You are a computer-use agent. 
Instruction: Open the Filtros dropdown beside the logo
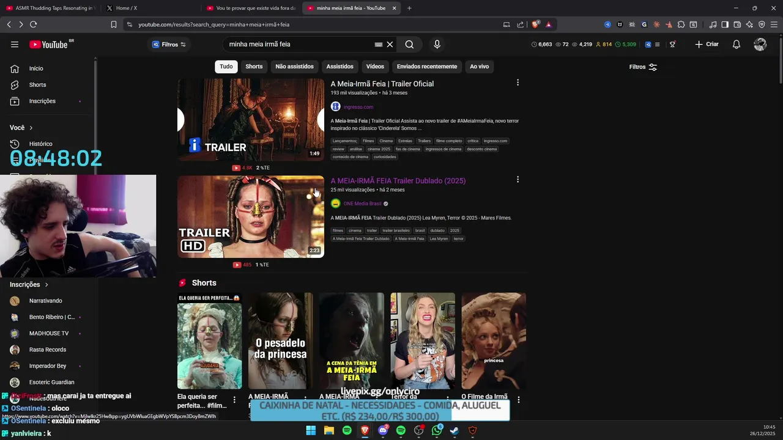coord(168,45)
